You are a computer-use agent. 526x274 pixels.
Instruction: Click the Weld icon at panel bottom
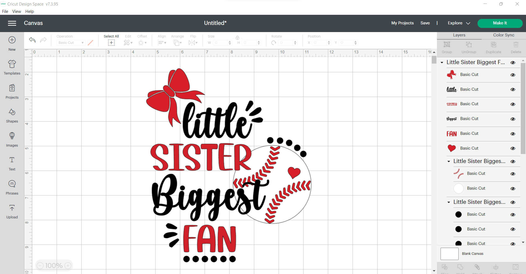coord(460,267)
